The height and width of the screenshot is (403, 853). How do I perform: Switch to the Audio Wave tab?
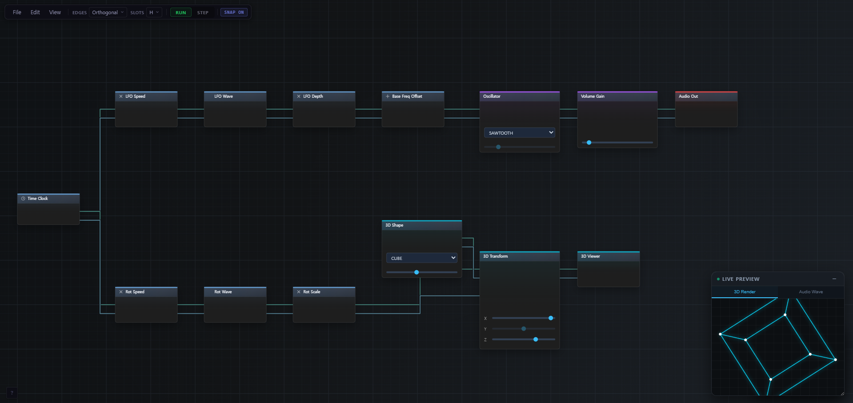(x=811, y=292)
